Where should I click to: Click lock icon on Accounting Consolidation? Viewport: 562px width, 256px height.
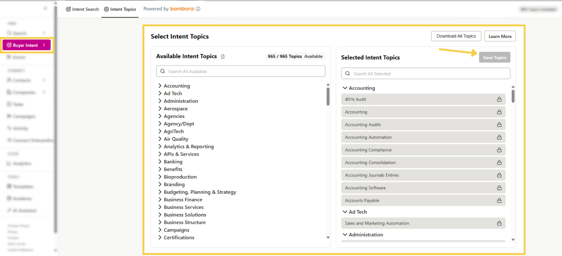tap(499, 162)
